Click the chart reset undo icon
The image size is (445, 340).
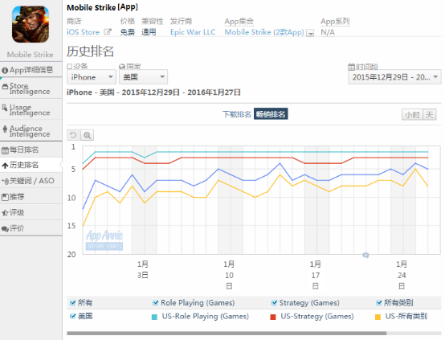pos(73,135)
